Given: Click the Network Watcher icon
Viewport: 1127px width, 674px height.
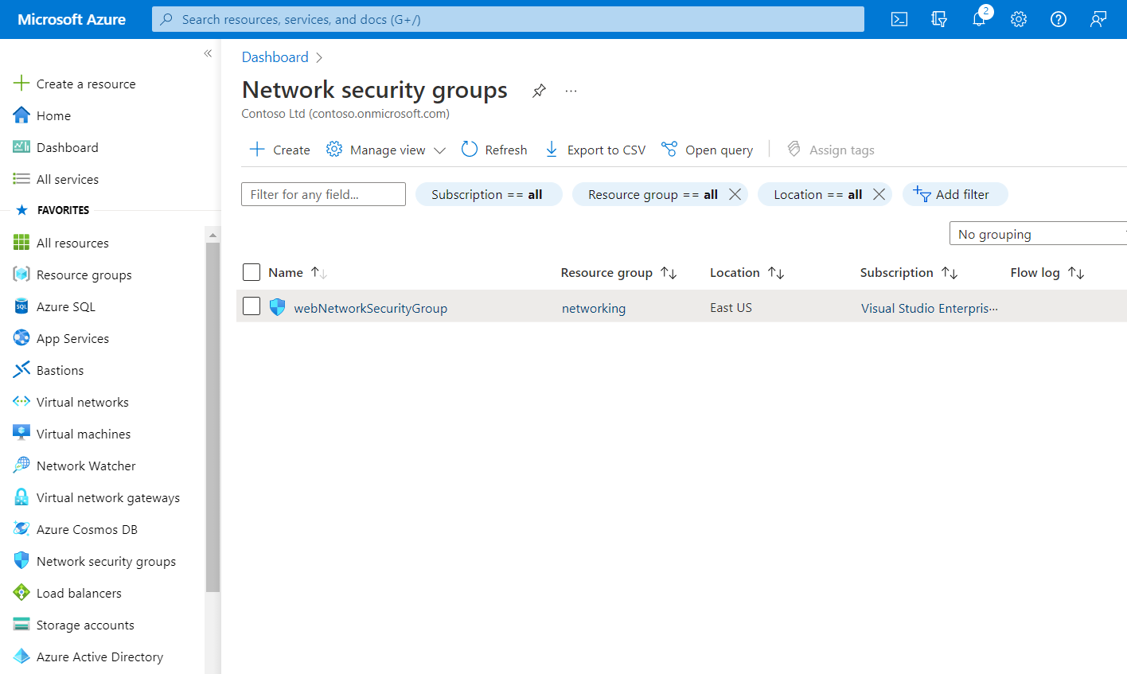Looking at the screenshot, I should pyautogui.click(x=21, y=466).
